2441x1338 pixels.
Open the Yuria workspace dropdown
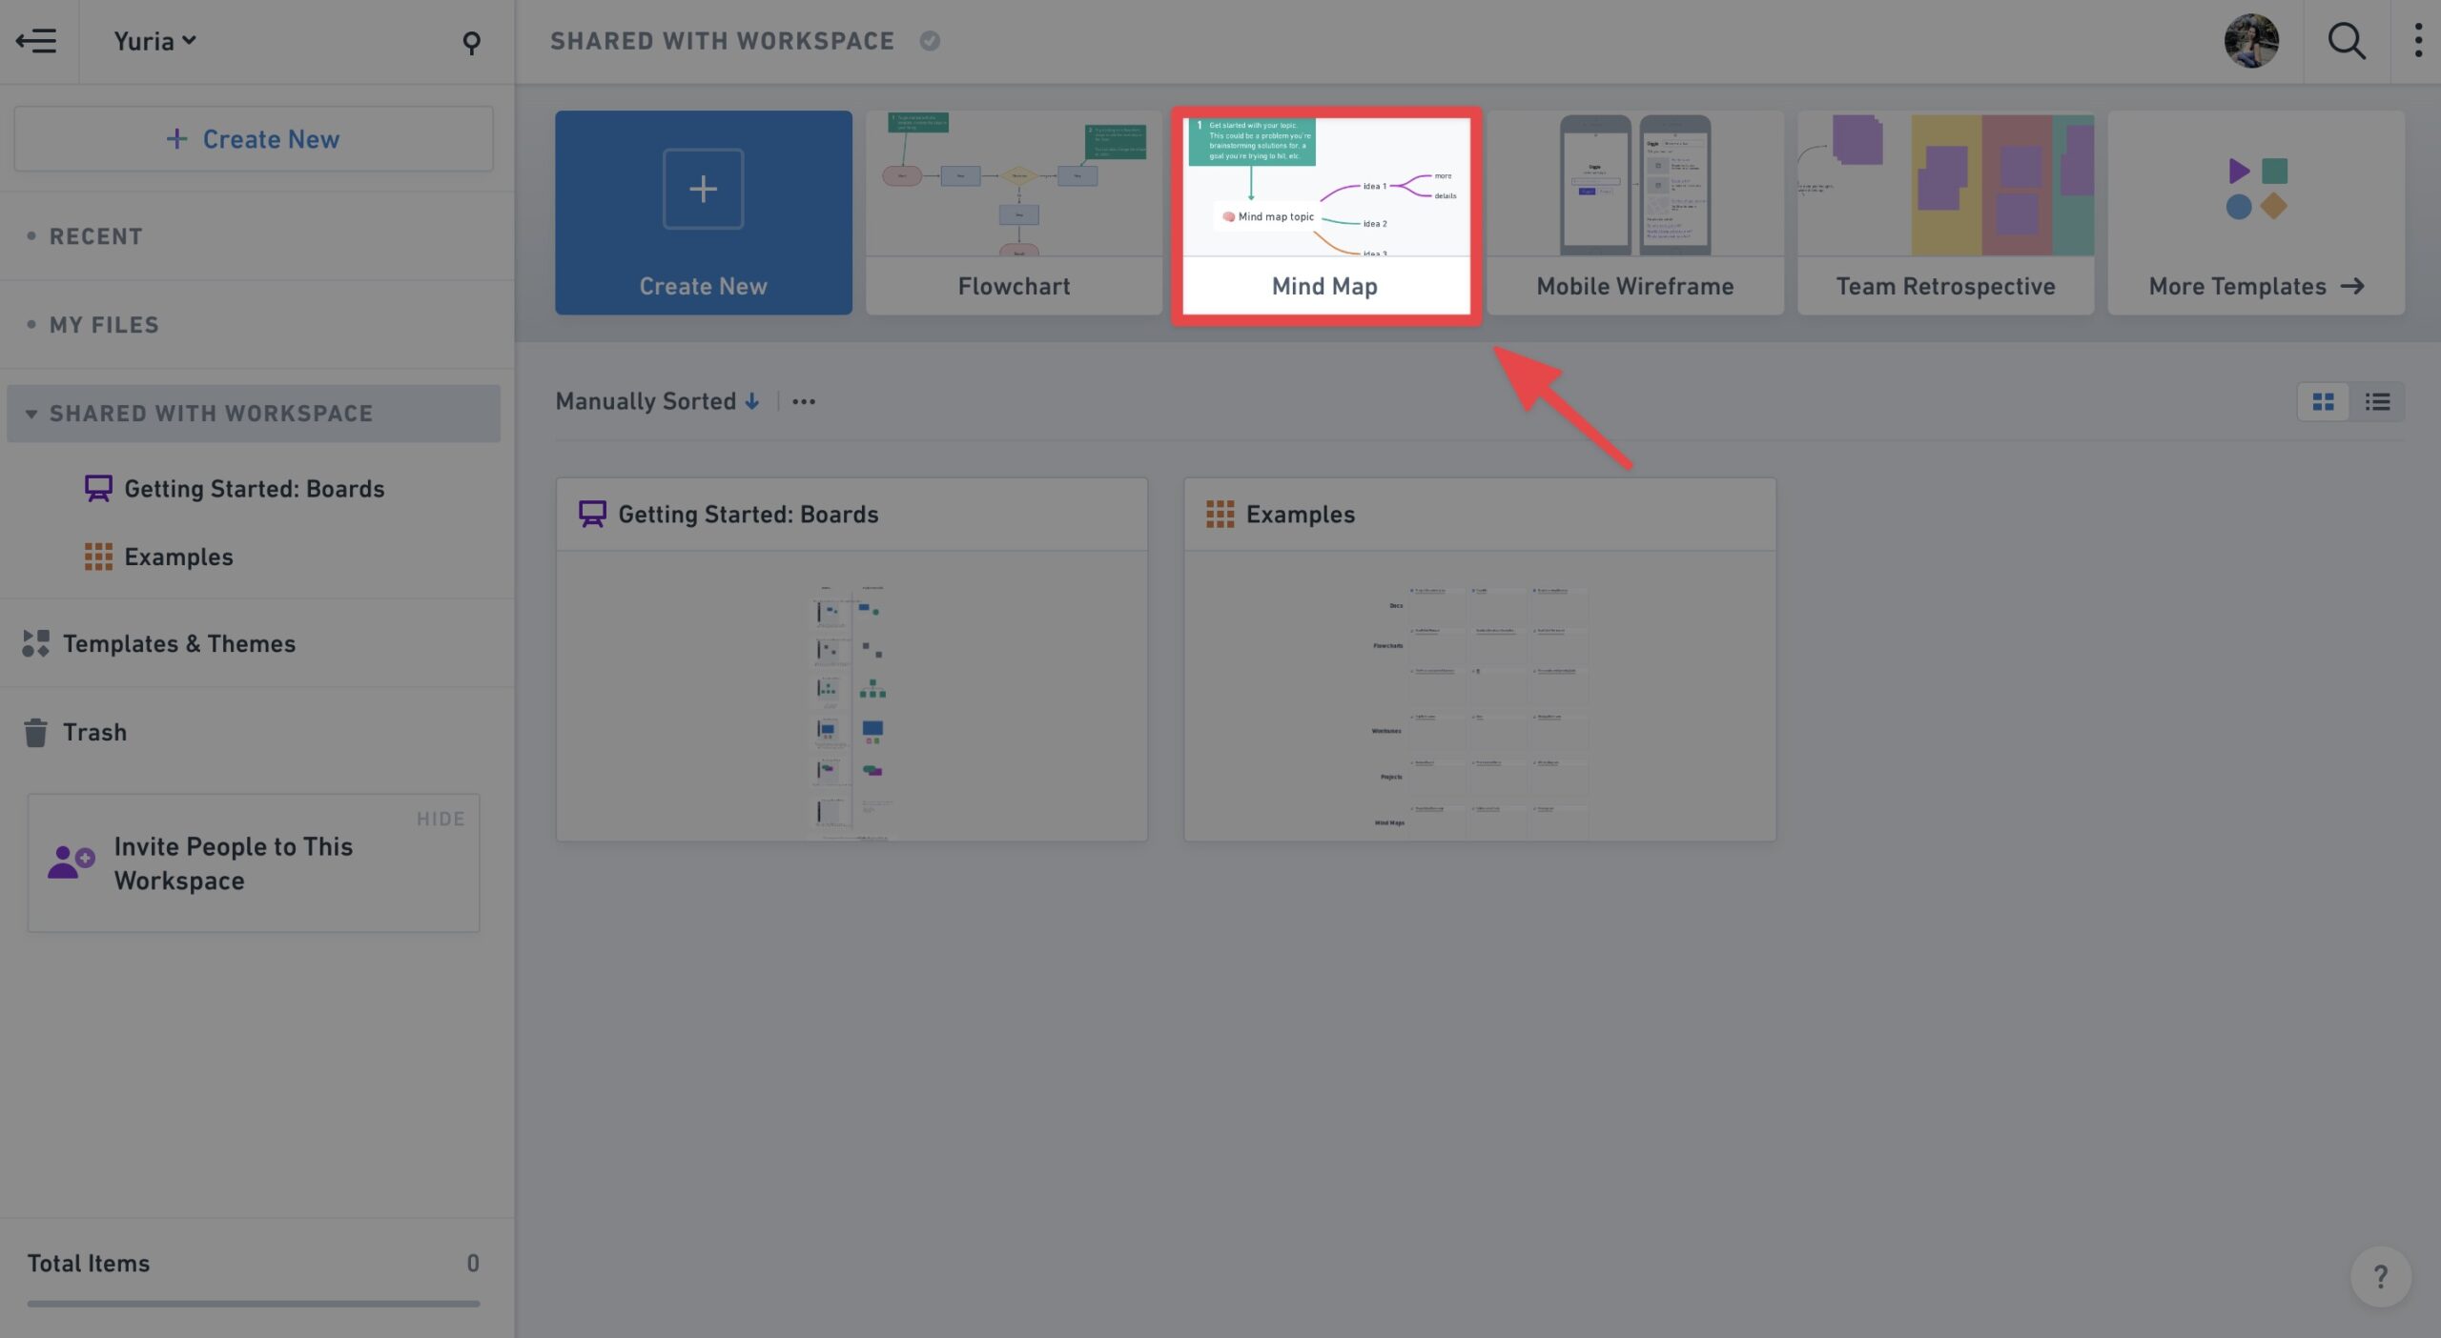(x=154, y=41)
